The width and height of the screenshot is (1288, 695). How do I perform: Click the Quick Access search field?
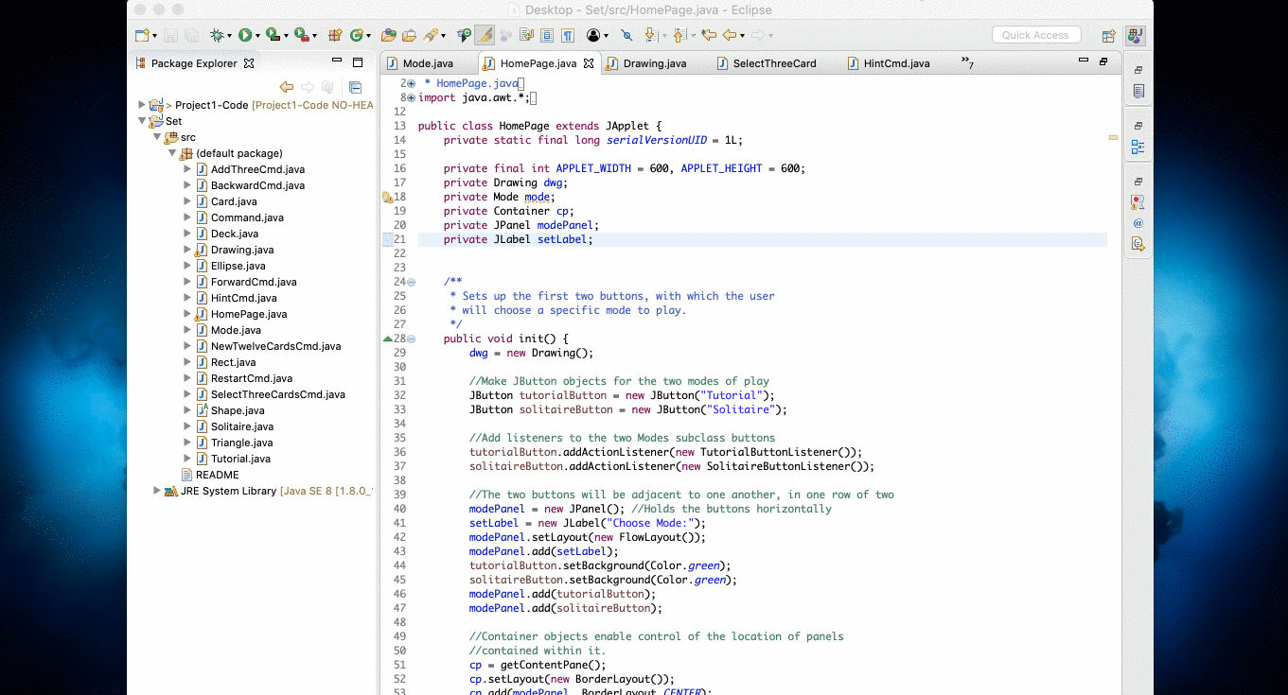(x=1035, y=35)
